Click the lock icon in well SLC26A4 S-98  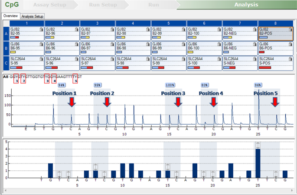pos(148,59)
